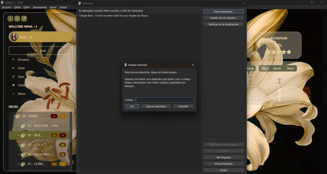Open the Ferramentas menu
The height and width of the screenshot is (174, 327).
tap(40, 7)
